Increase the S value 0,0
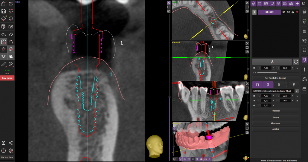Viewport: 308px width, 162px height. [x=292, y=100]
